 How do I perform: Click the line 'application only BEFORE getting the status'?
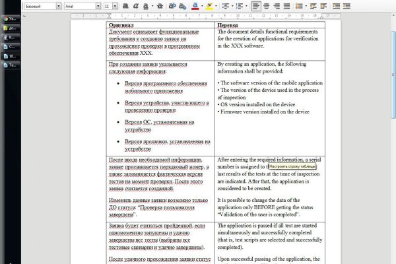coord(265,207)
